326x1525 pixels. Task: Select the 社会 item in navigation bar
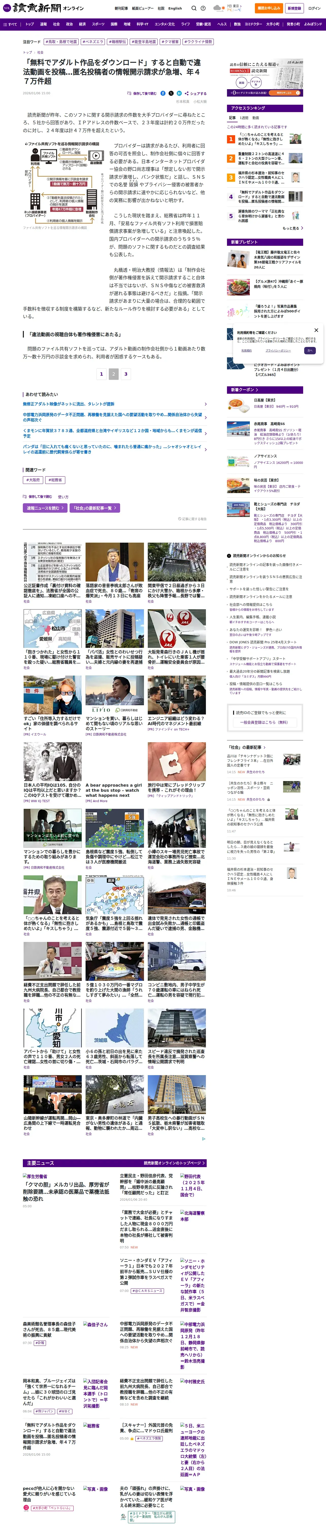tap(56, 24)
